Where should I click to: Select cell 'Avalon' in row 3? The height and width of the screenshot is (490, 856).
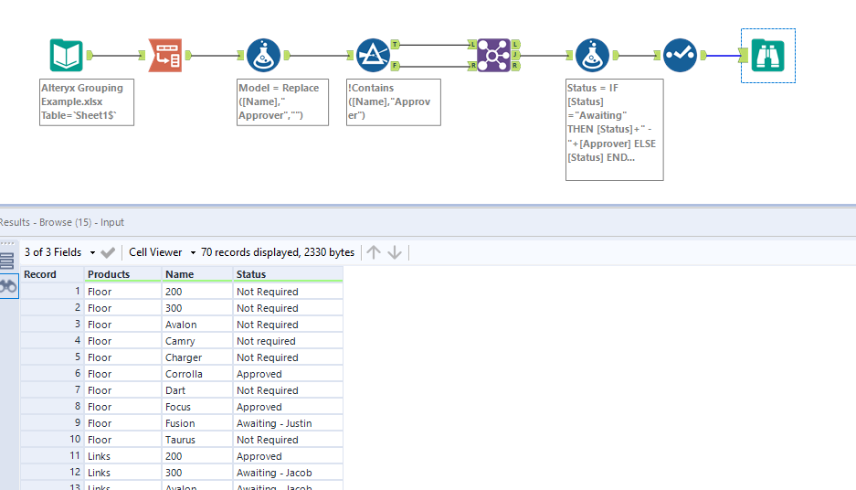point(197,325)
